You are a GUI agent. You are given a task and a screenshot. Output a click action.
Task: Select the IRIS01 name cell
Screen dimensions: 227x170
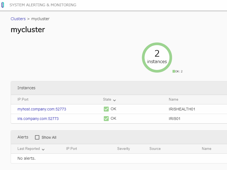pos(175,119)
